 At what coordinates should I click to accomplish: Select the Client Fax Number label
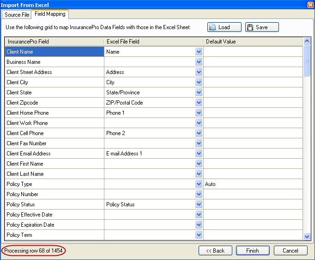pyautogui.click(x=26, y=143)
